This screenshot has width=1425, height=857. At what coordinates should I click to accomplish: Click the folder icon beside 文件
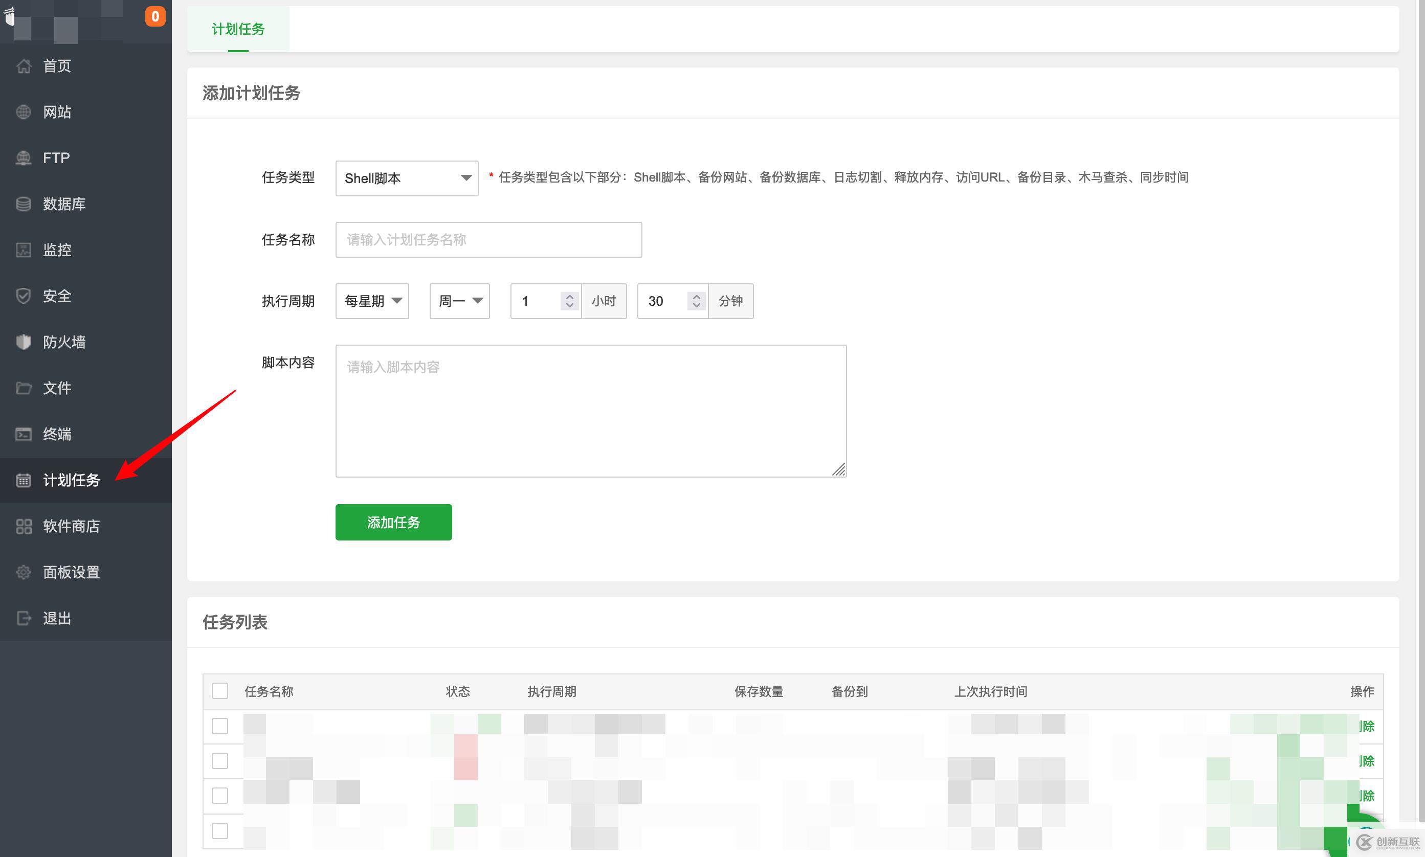click(23, 388)
